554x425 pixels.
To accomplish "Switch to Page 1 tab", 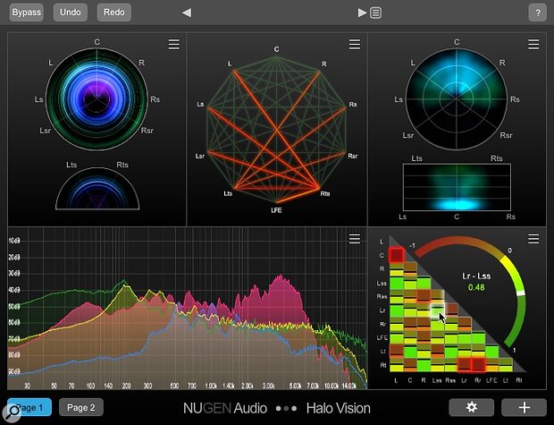I will tap(29, 407).
